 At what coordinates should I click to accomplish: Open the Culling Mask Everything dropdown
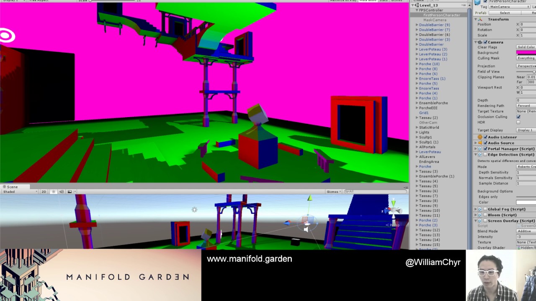pos(526,58)
